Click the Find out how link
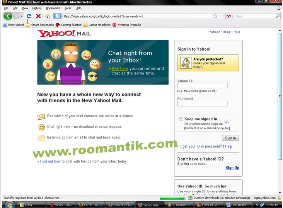Image resolution: width=283 pixels, height=208 pixels. click(50, 161)
